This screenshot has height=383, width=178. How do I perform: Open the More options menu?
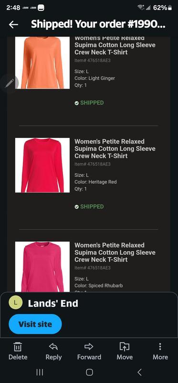pos(160,352)
